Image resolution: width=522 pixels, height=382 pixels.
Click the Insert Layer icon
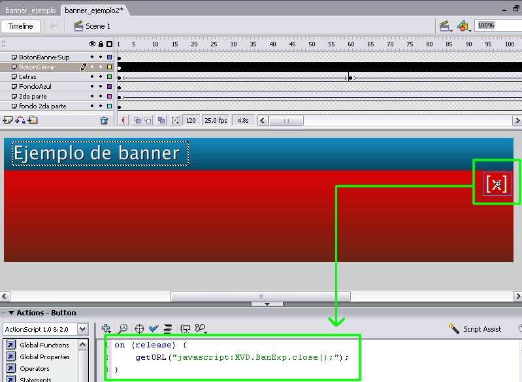(x=7, y=120)
